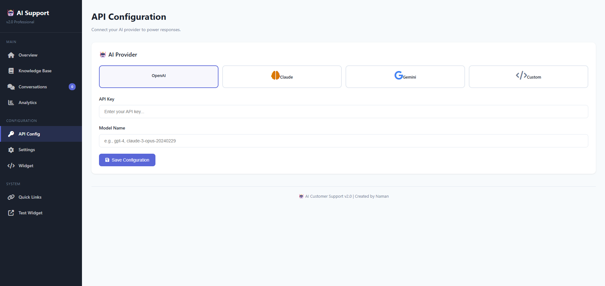
Task: Click the 'SYSTEM' sidebar section label
Action: [13, 184]
